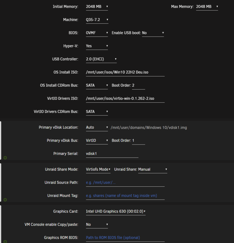Open the Max Memory dropdown
The height and width of the screenshot is (243, 234).
[x=207, y=7]
